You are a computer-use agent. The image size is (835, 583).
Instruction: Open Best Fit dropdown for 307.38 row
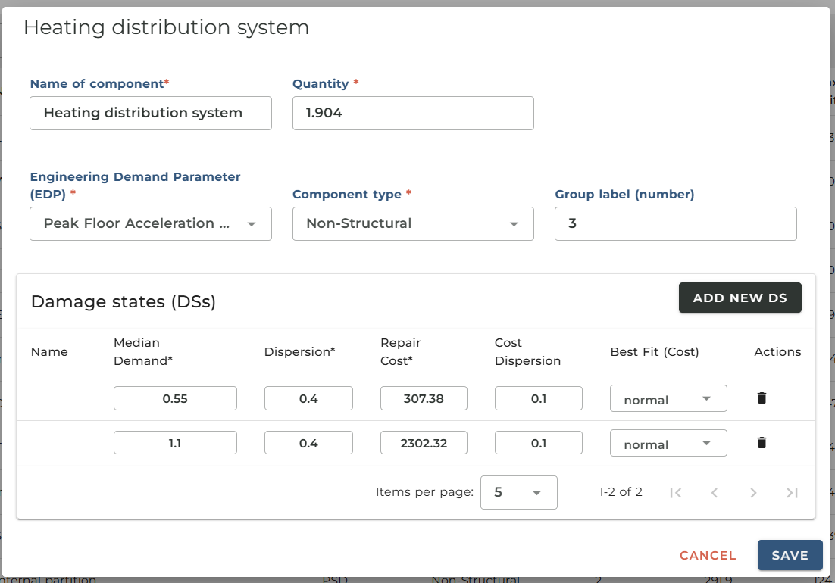tap(668, 398)
